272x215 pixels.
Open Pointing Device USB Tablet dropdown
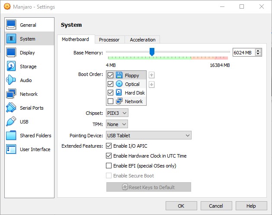click(x=149, y=135)
